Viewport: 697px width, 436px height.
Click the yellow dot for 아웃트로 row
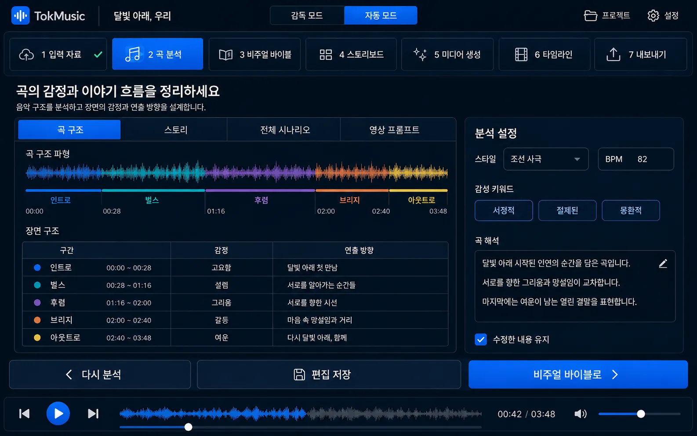click(37, 338)
